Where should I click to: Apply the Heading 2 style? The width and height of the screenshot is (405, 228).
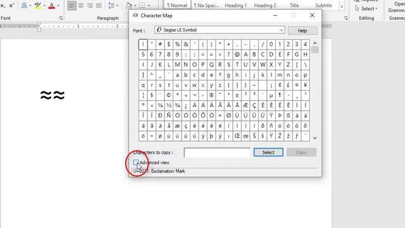tap(265, 5)
